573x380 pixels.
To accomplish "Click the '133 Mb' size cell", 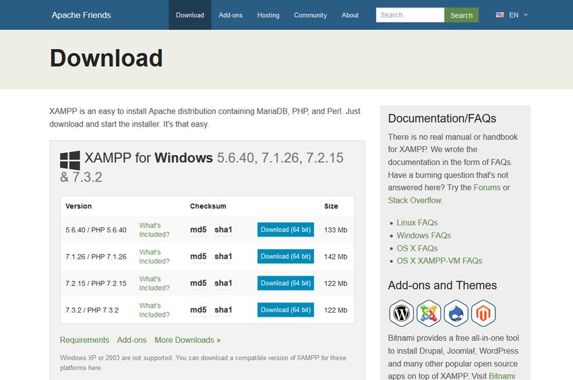I will point(336,230).
